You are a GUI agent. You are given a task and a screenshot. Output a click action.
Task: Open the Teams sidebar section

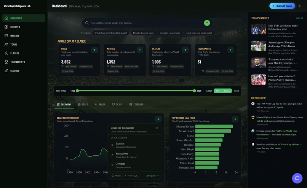point(24,45)
